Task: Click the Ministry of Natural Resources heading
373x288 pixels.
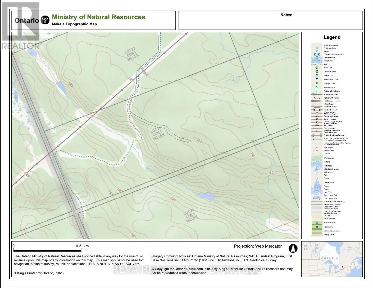Action: click(x=98, y=17)
